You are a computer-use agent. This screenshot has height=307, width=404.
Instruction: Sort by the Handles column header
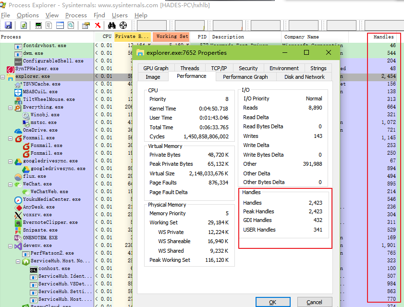pos(383,37)
